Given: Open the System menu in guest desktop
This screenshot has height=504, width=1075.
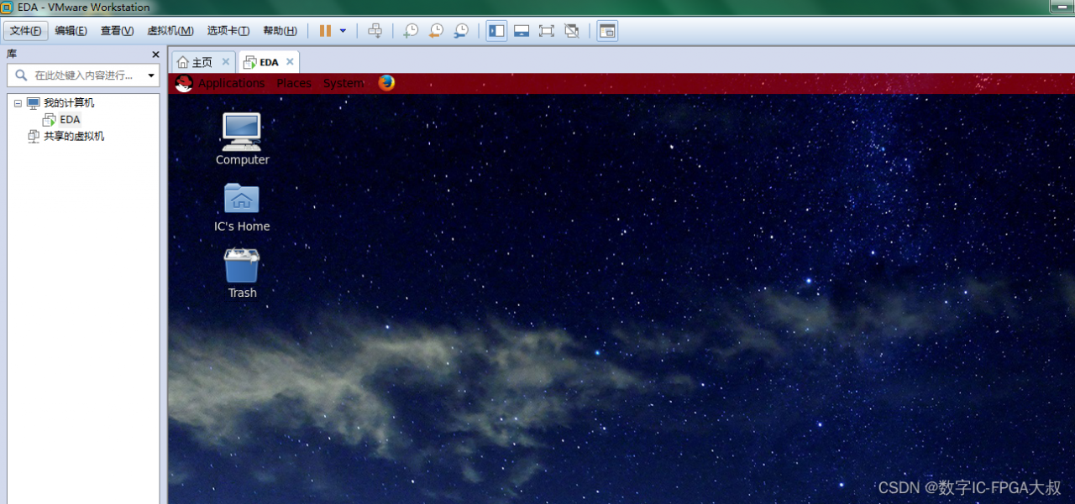Looking at the screenshot, I should 343,83.
